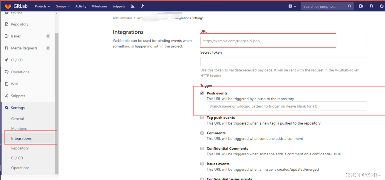This screenshot has height=180, width=385.
Task: Open the To-Do list icon in top bar
Action: coord(382,6)
